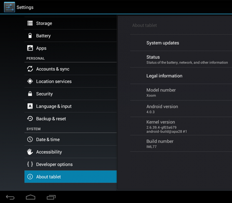Click the Android version 4.0.3 row
Viewport: 232px width, 203px height.
181,109
